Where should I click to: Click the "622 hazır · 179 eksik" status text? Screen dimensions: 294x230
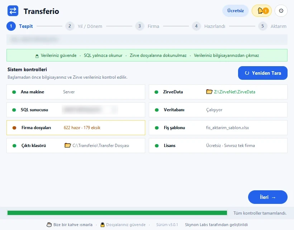pyautogui.click(x=82, y=128)
